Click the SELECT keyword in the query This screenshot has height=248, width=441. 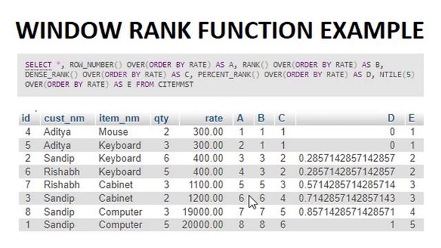[39, 65]
